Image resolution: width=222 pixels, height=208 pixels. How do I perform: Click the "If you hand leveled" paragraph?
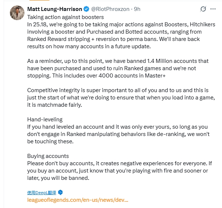coord(118,134)
